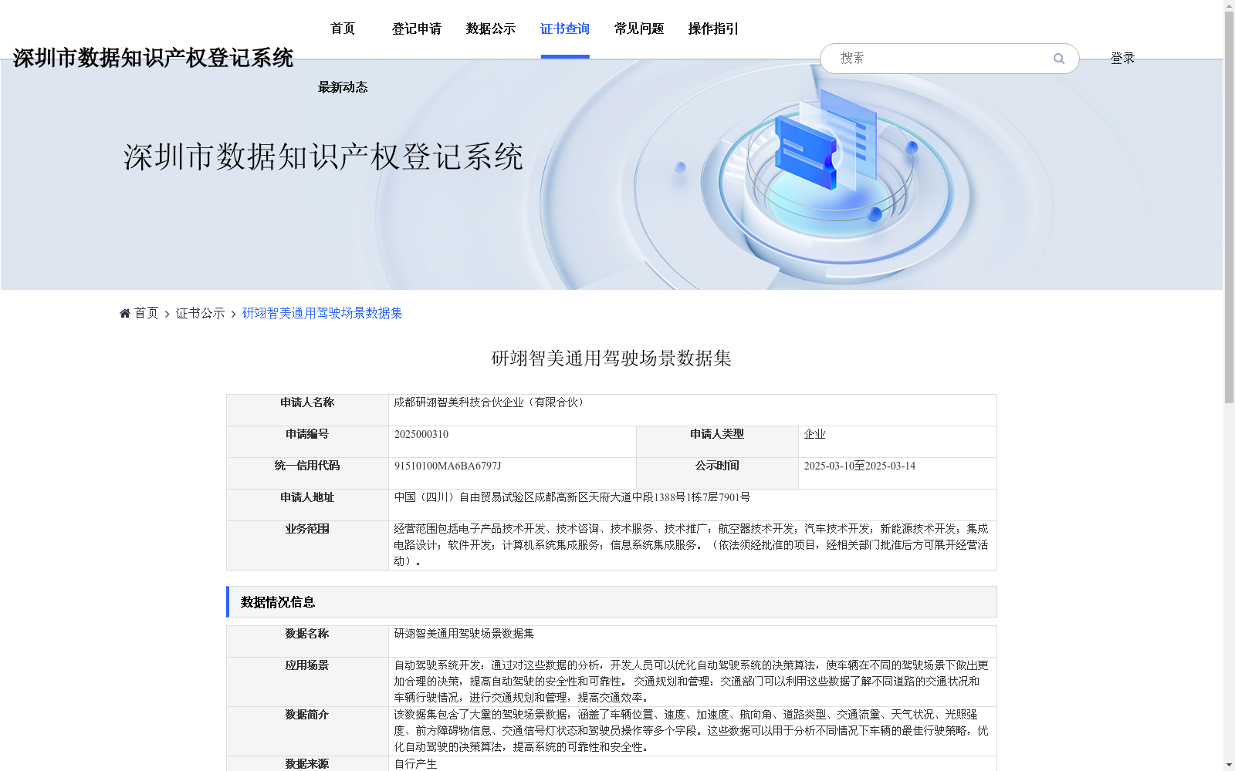This screenshot has width=1235, height=771.
Task: Click the search magnifier icon
Action: (x=1058, y=59)
